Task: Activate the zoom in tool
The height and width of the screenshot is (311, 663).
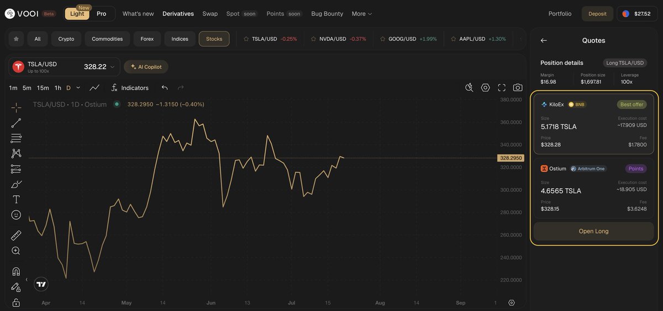Action: point(16,251)
